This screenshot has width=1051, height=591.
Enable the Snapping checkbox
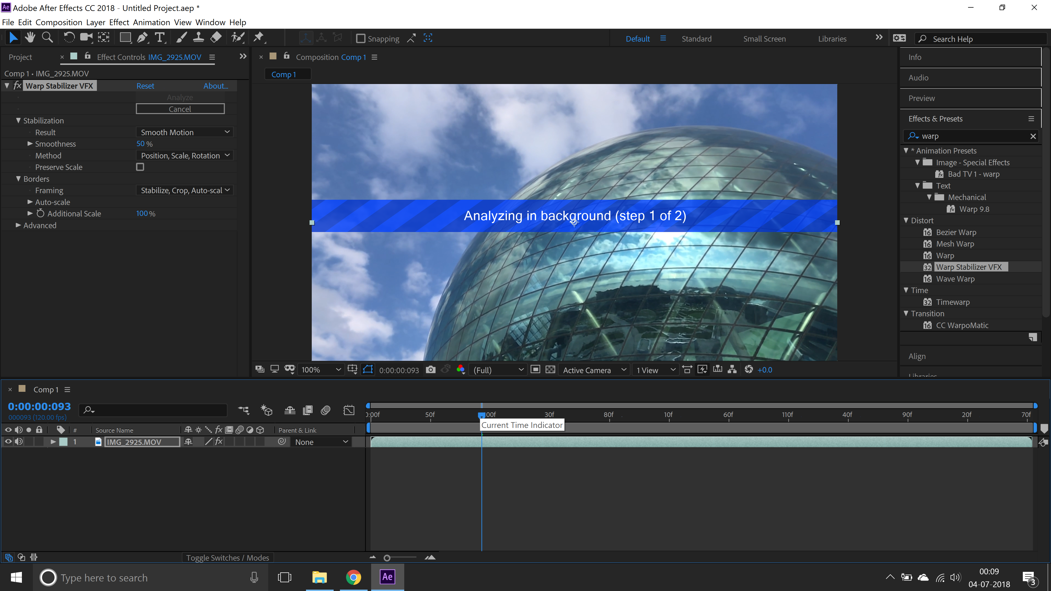pos(361,38)
